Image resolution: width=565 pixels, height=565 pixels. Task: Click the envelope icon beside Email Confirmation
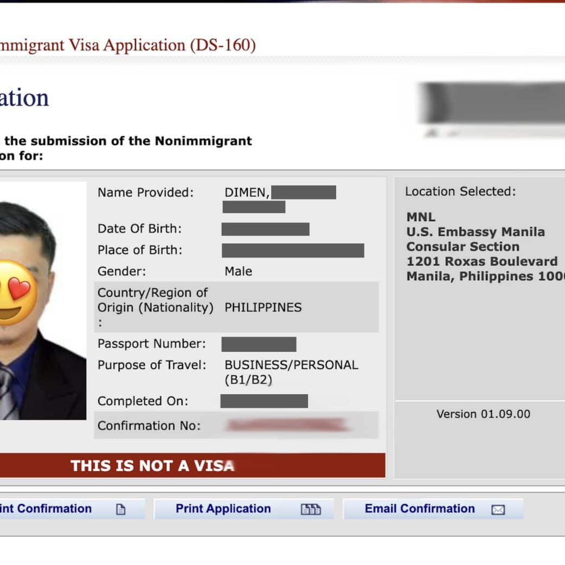[498, 510]
